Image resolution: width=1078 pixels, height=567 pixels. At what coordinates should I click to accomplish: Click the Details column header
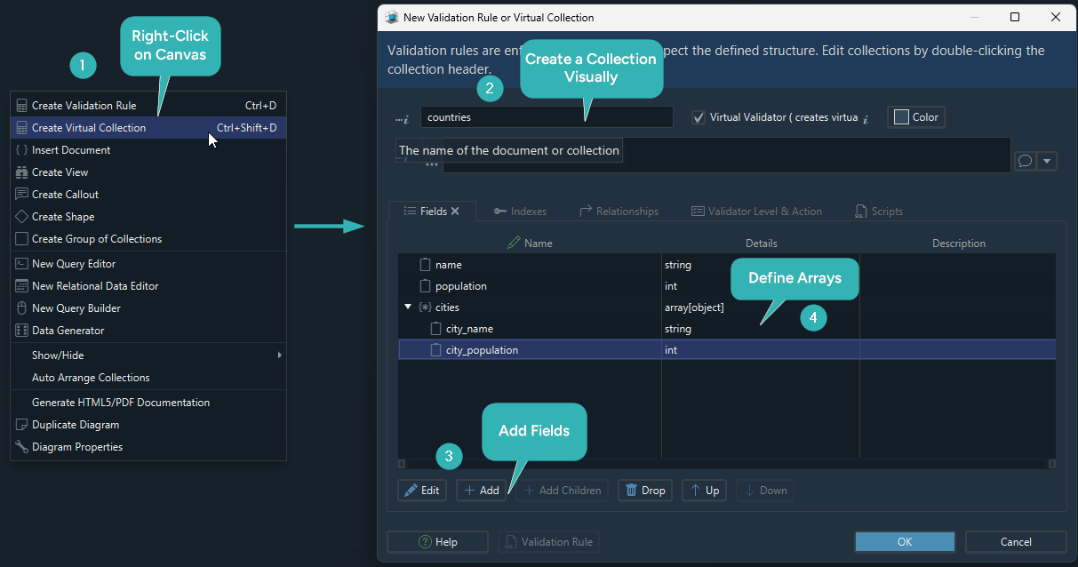click(761, 243)
